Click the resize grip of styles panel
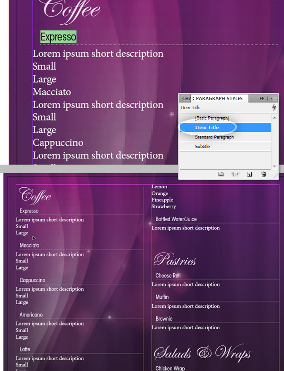This screenshot has height=371, width=284. 275,176
